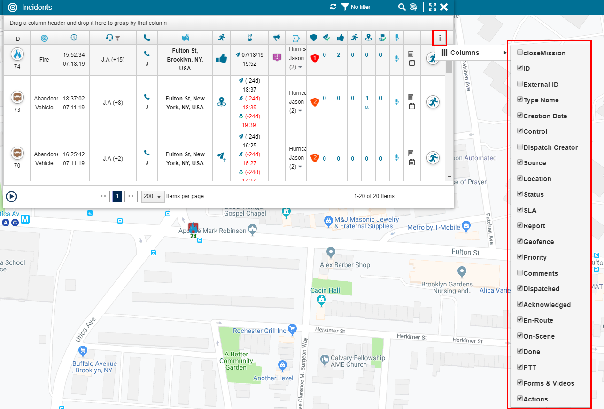The height and width of the screenshot is (409, 604).
Task: Toggle the Comments column checkbox
Action: click(520, 273)
